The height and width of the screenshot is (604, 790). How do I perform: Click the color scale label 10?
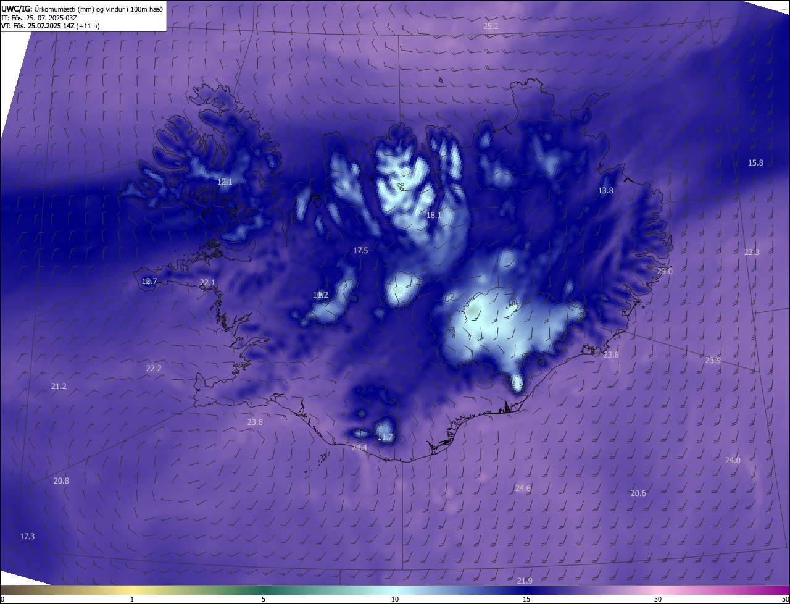(x=395, y=599)
